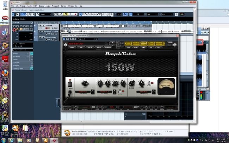Go to previous or next marker button
Screen dimensions: 229x143
pyautogui.click(x=56, y=14)
